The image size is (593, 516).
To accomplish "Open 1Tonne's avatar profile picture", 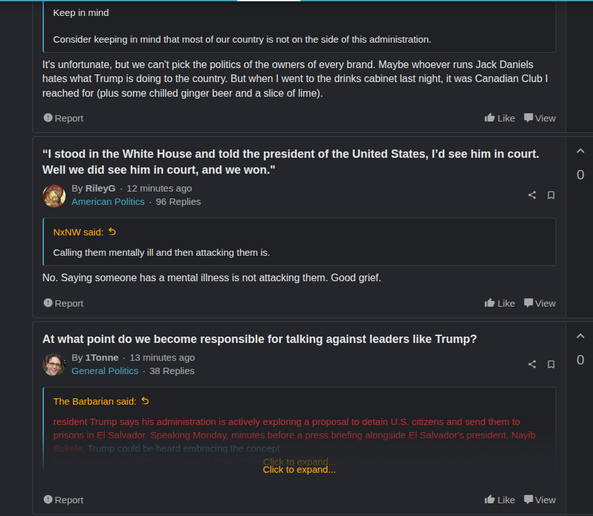I will (54, 365).
